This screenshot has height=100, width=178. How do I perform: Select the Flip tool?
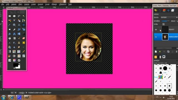[19, 34]
